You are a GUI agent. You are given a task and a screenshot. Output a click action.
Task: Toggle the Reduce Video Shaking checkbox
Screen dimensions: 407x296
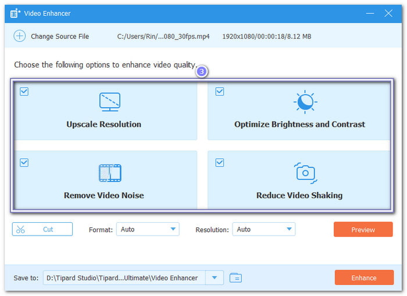pos(220,163)
